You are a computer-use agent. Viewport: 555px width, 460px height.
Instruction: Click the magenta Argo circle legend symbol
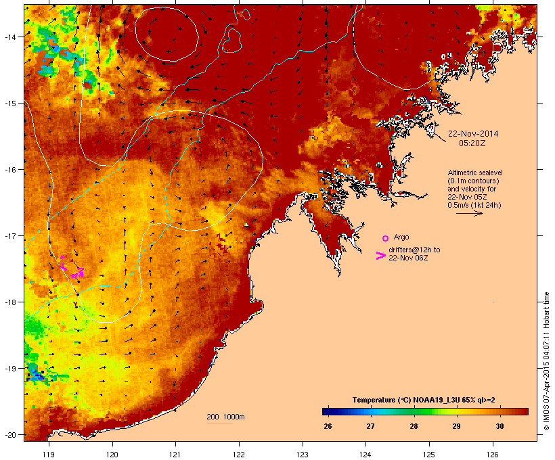click(386, 238)
